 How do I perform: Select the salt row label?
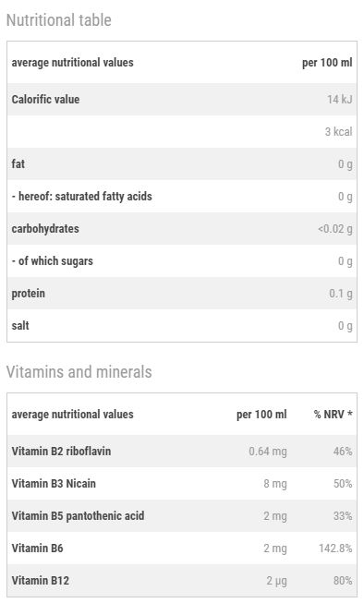(x=20, y=325)
